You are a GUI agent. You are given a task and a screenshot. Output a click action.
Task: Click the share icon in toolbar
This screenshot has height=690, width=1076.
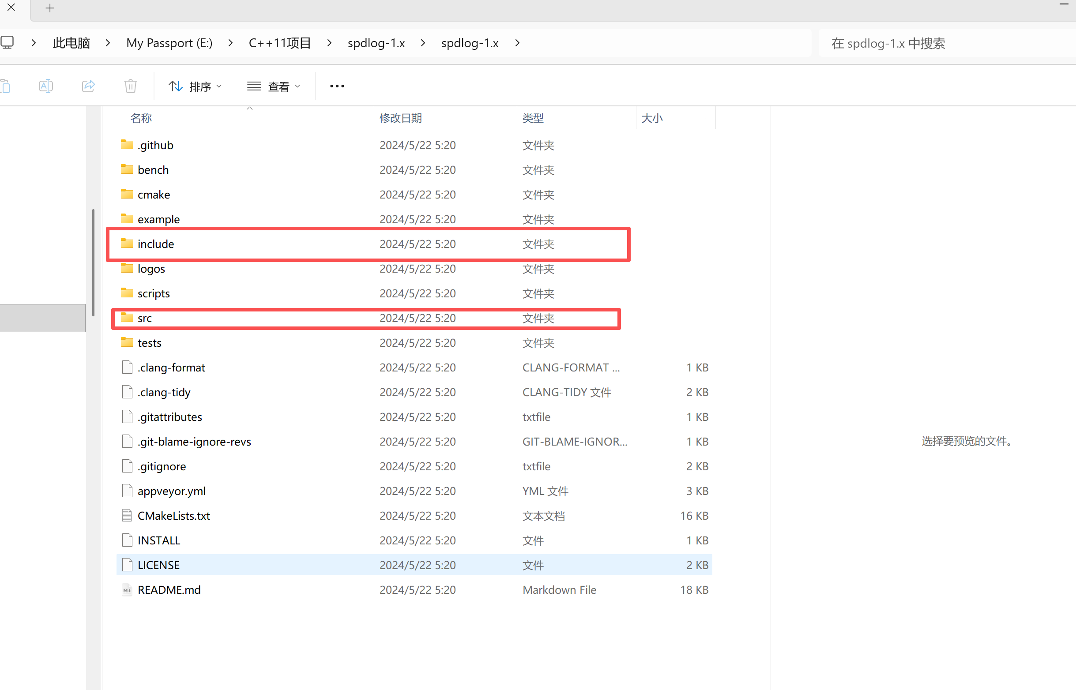point(88,86)
